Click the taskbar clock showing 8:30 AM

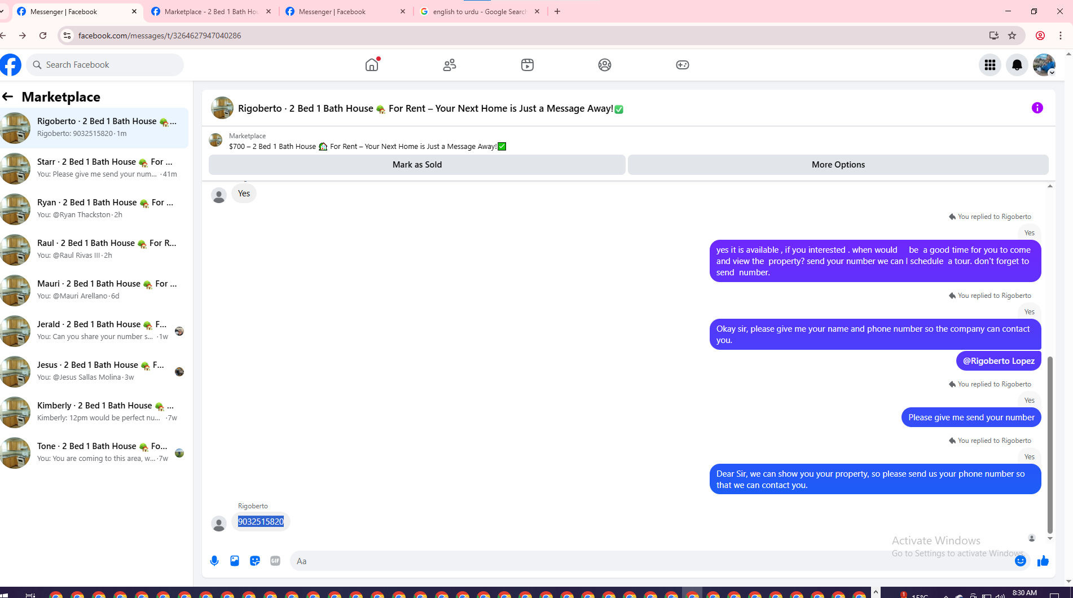(1024, 593)
